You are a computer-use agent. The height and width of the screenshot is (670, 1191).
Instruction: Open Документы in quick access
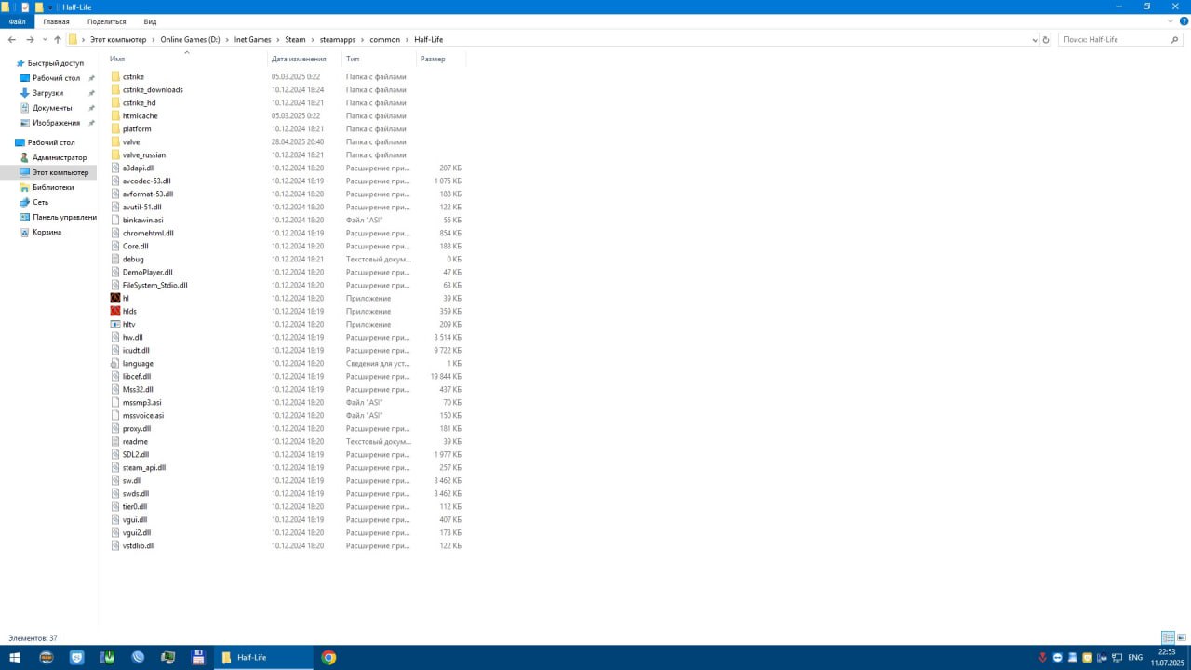(51, 108)
